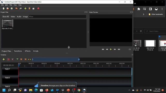Switch to the Transitions tab

point(18,51)
